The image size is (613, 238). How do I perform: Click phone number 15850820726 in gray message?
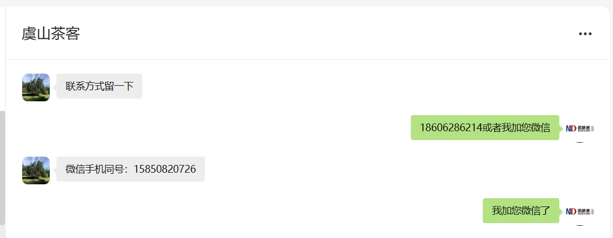pyautogui.click(x=166, y=169)
